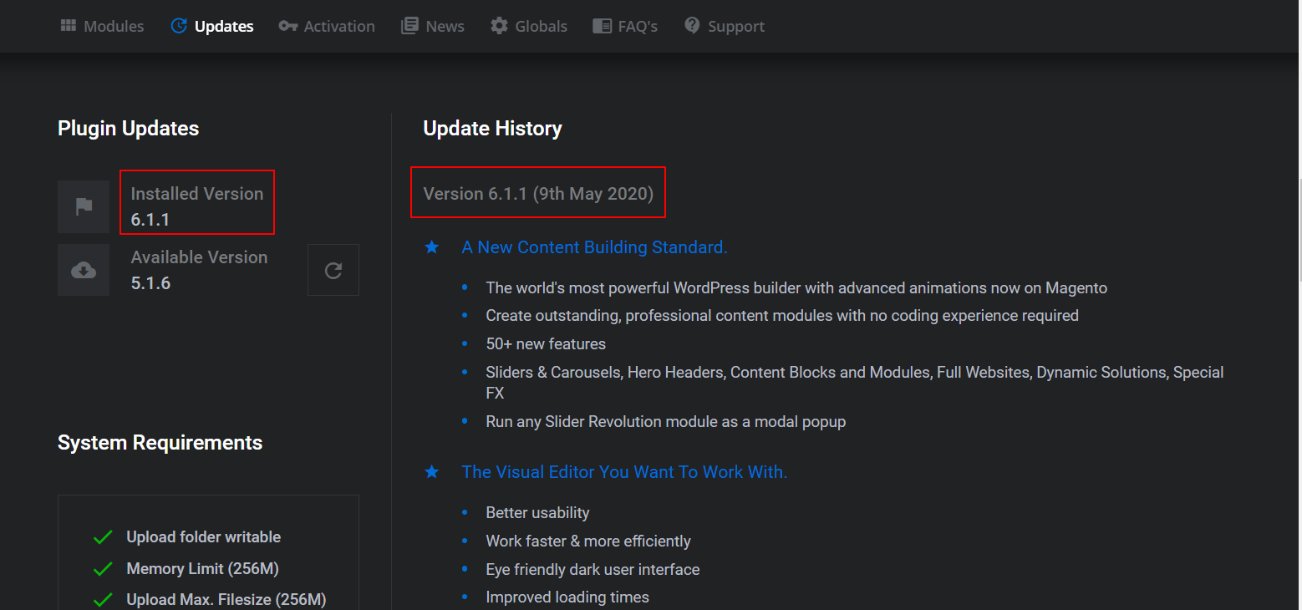Screen dimensions: 1302x610
Task: Click the FAQ's book icon
Action: point(602,26)
